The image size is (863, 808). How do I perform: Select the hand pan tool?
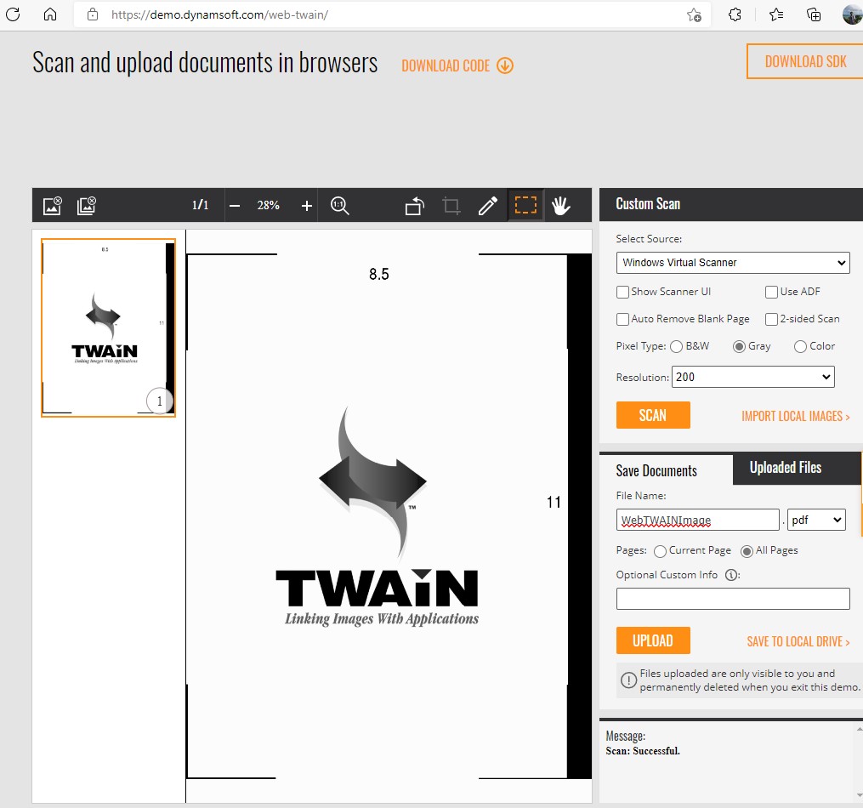pyautogui.click(x=560, y=206)
